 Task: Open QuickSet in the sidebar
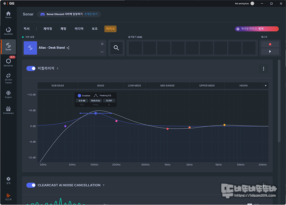[8, 31]
